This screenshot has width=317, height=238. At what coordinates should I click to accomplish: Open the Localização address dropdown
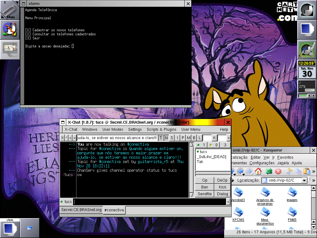[x=304, y=180]
